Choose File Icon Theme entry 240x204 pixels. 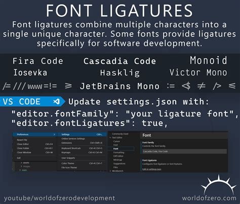69,168
